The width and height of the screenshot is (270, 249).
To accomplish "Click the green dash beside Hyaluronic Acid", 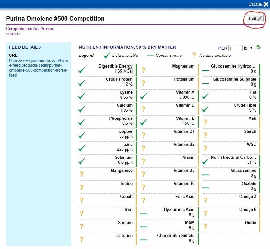I will point(143,214).
